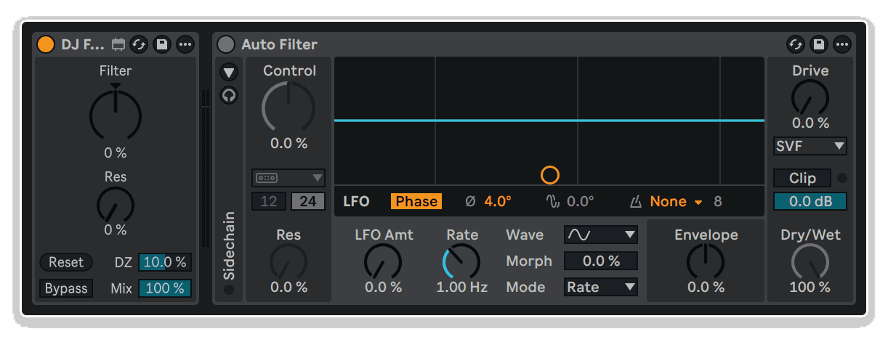Viewport: 888px width, 337px height.
Task: Open the SVF circuit type dropdown
Action: point(810,146)
